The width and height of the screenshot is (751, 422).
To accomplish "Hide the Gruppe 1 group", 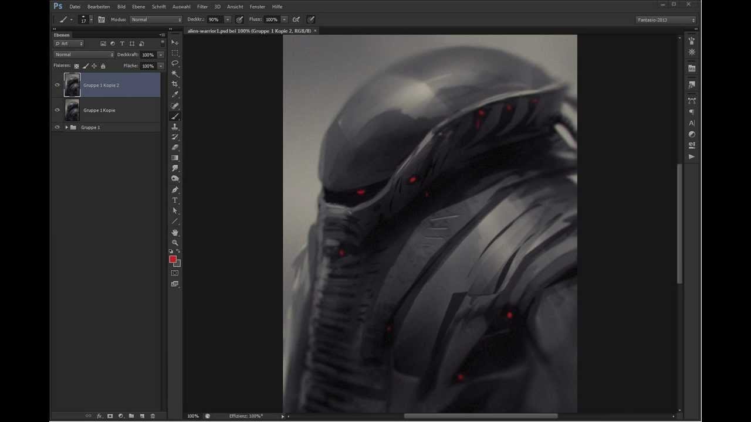I will click(57, 127).
